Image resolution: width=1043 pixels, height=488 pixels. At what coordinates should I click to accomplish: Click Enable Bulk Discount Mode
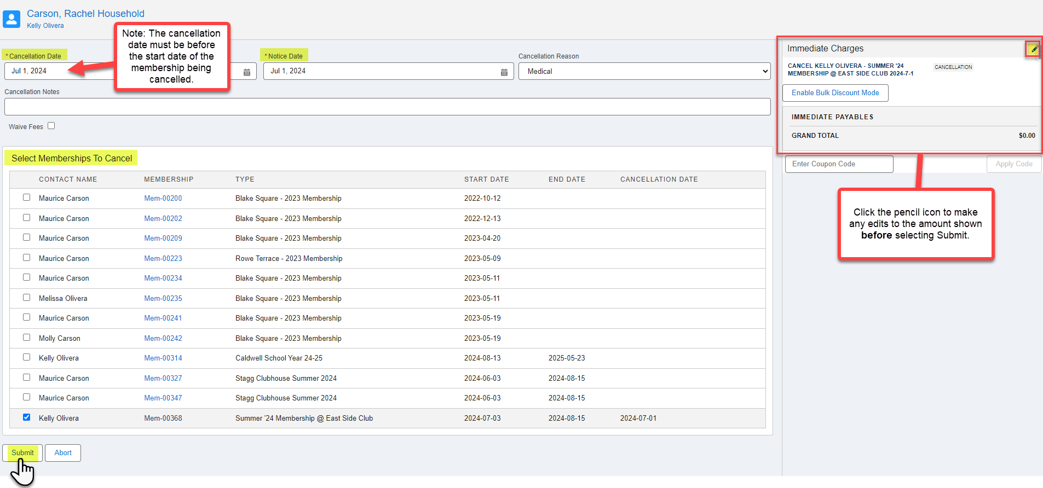pos(835,93)
